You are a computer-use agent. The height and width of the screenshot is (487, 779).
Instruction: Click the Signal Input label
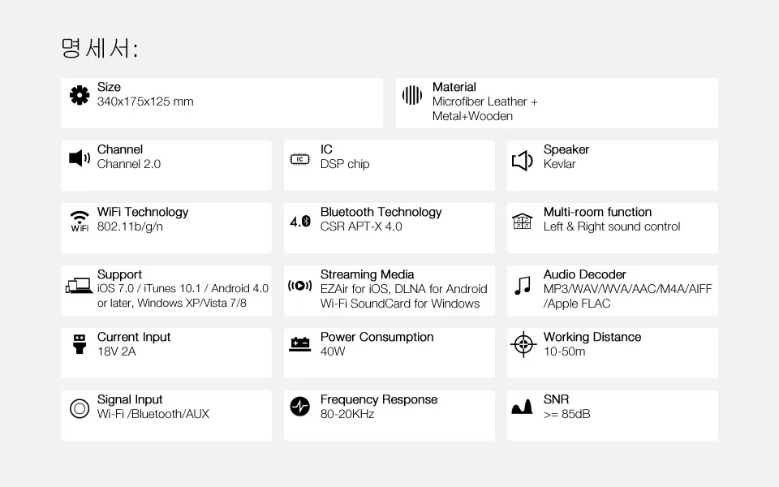130,399
